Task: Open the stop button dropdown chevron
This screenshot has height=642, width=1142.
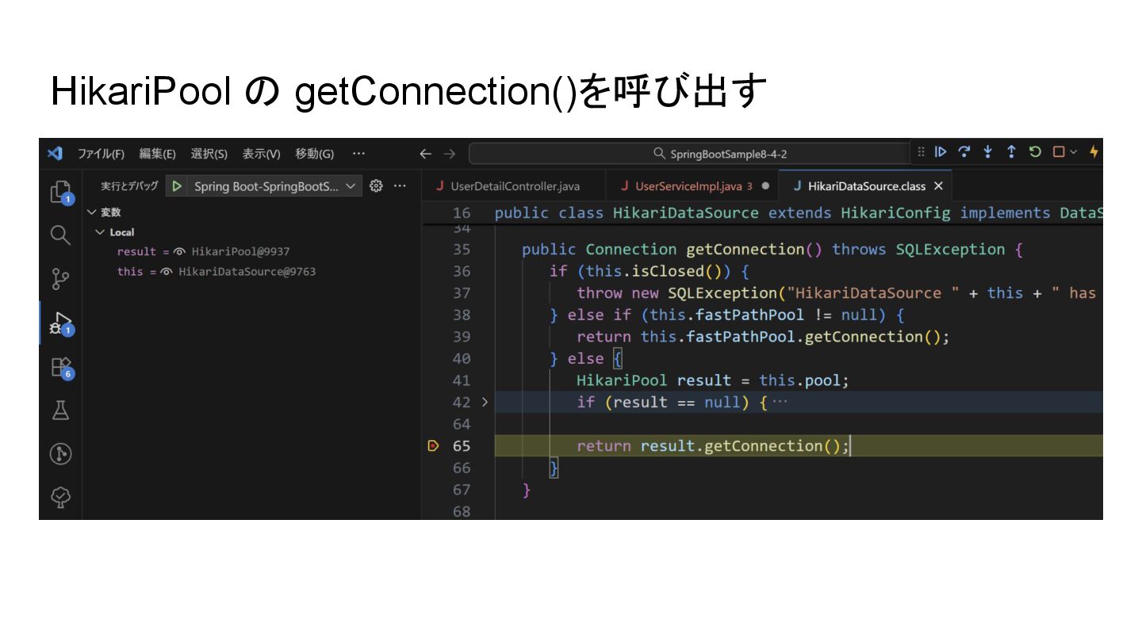Action: pos(1073,152)
